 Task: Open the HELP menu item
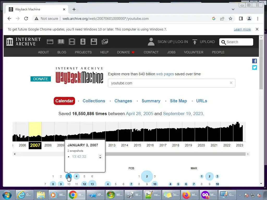[x=104, y=52]
